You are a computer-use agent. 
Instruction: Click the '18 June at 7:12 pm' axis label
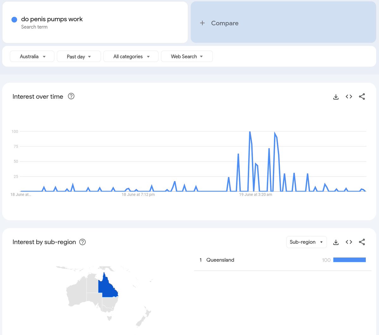coord(138,194)
